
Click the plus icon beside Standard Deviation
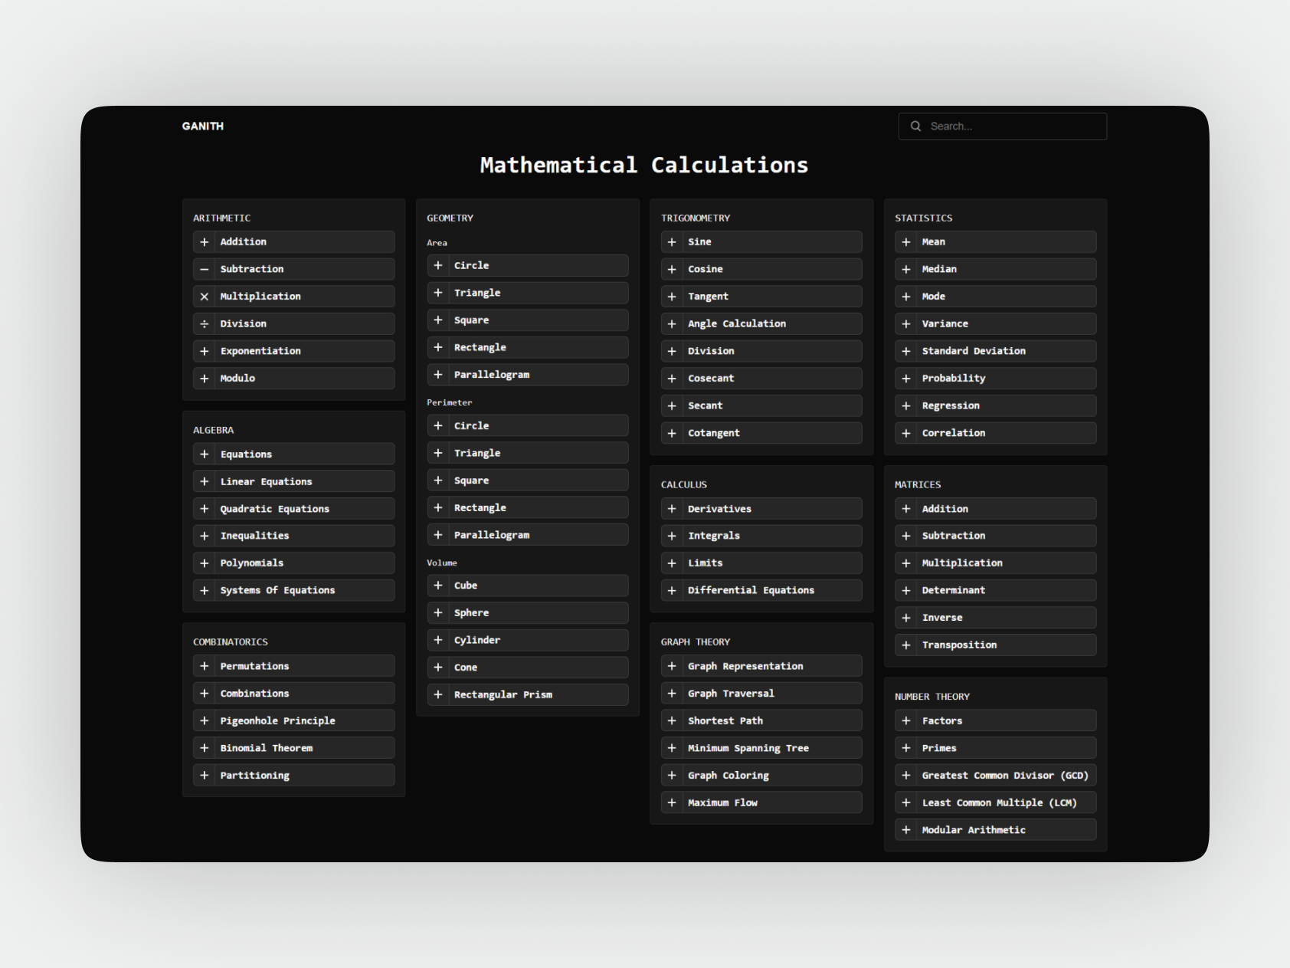906,351
